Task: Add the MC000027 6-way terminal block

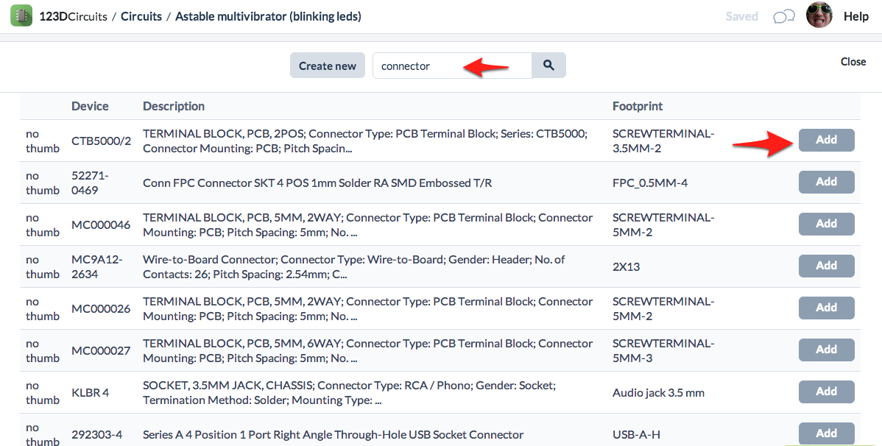Action: pyautogui.click(x=826, y=350)
